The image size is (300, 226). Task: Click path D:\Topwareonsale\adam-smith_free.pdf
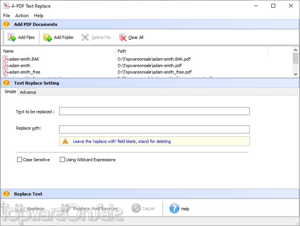pos(155,72)
